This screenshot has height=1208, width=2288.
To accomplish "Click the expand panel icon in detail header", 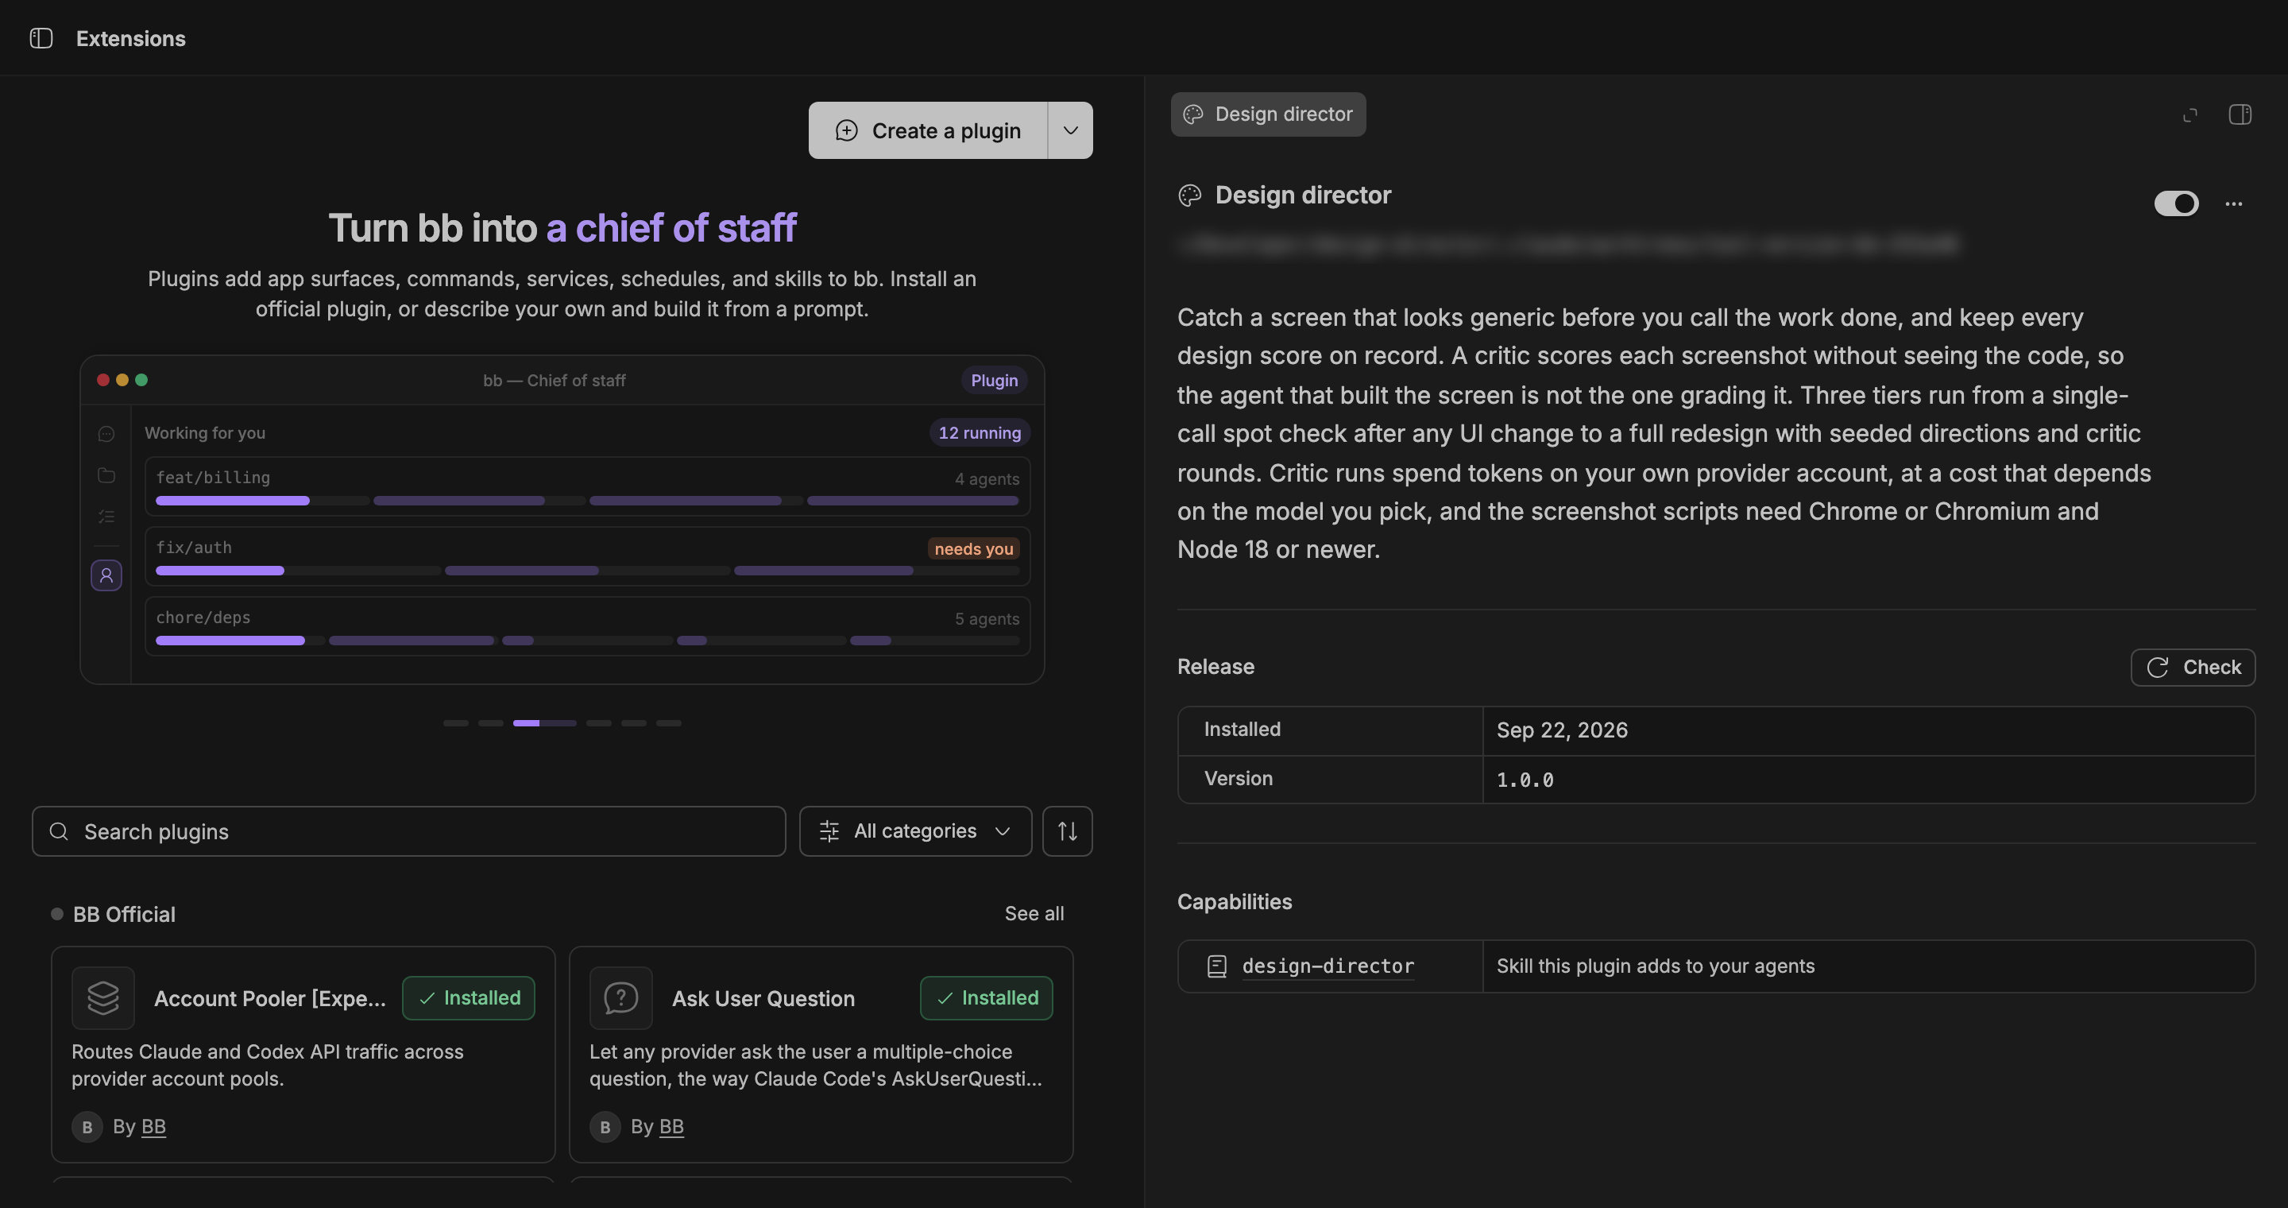I will [x=2190, y=114].
